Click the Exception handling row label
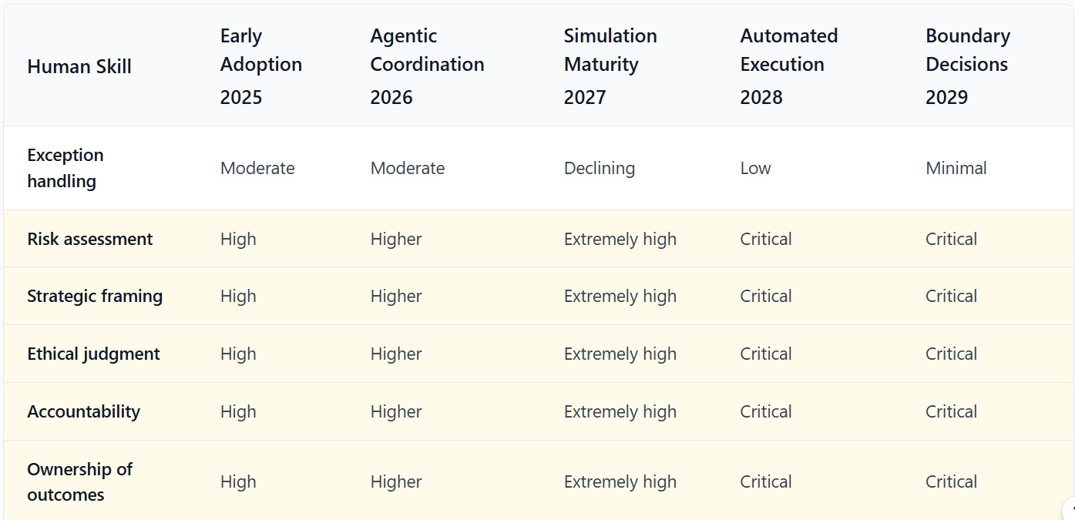Image resolution: width=1075 pixels, height=520 pixels. pyautogui.click(x=66, y=168)
